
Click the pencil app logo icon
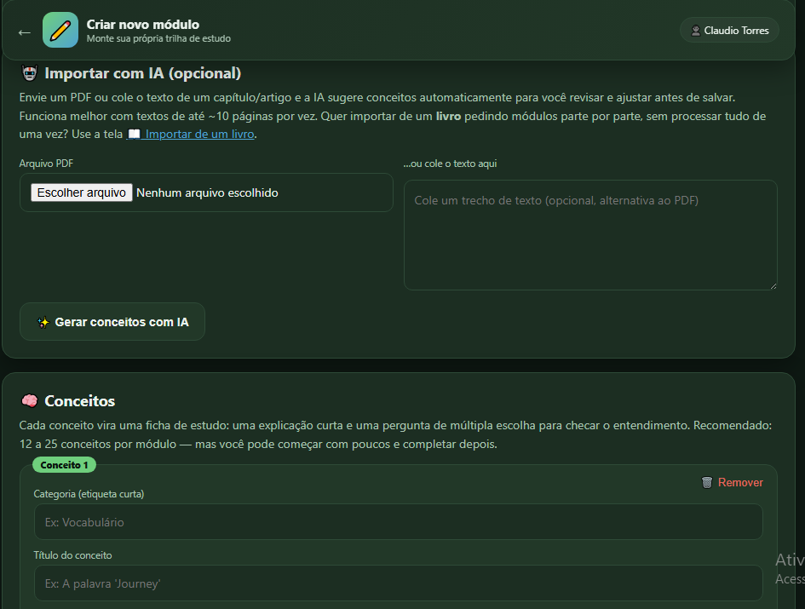click(x=60, y=31)
